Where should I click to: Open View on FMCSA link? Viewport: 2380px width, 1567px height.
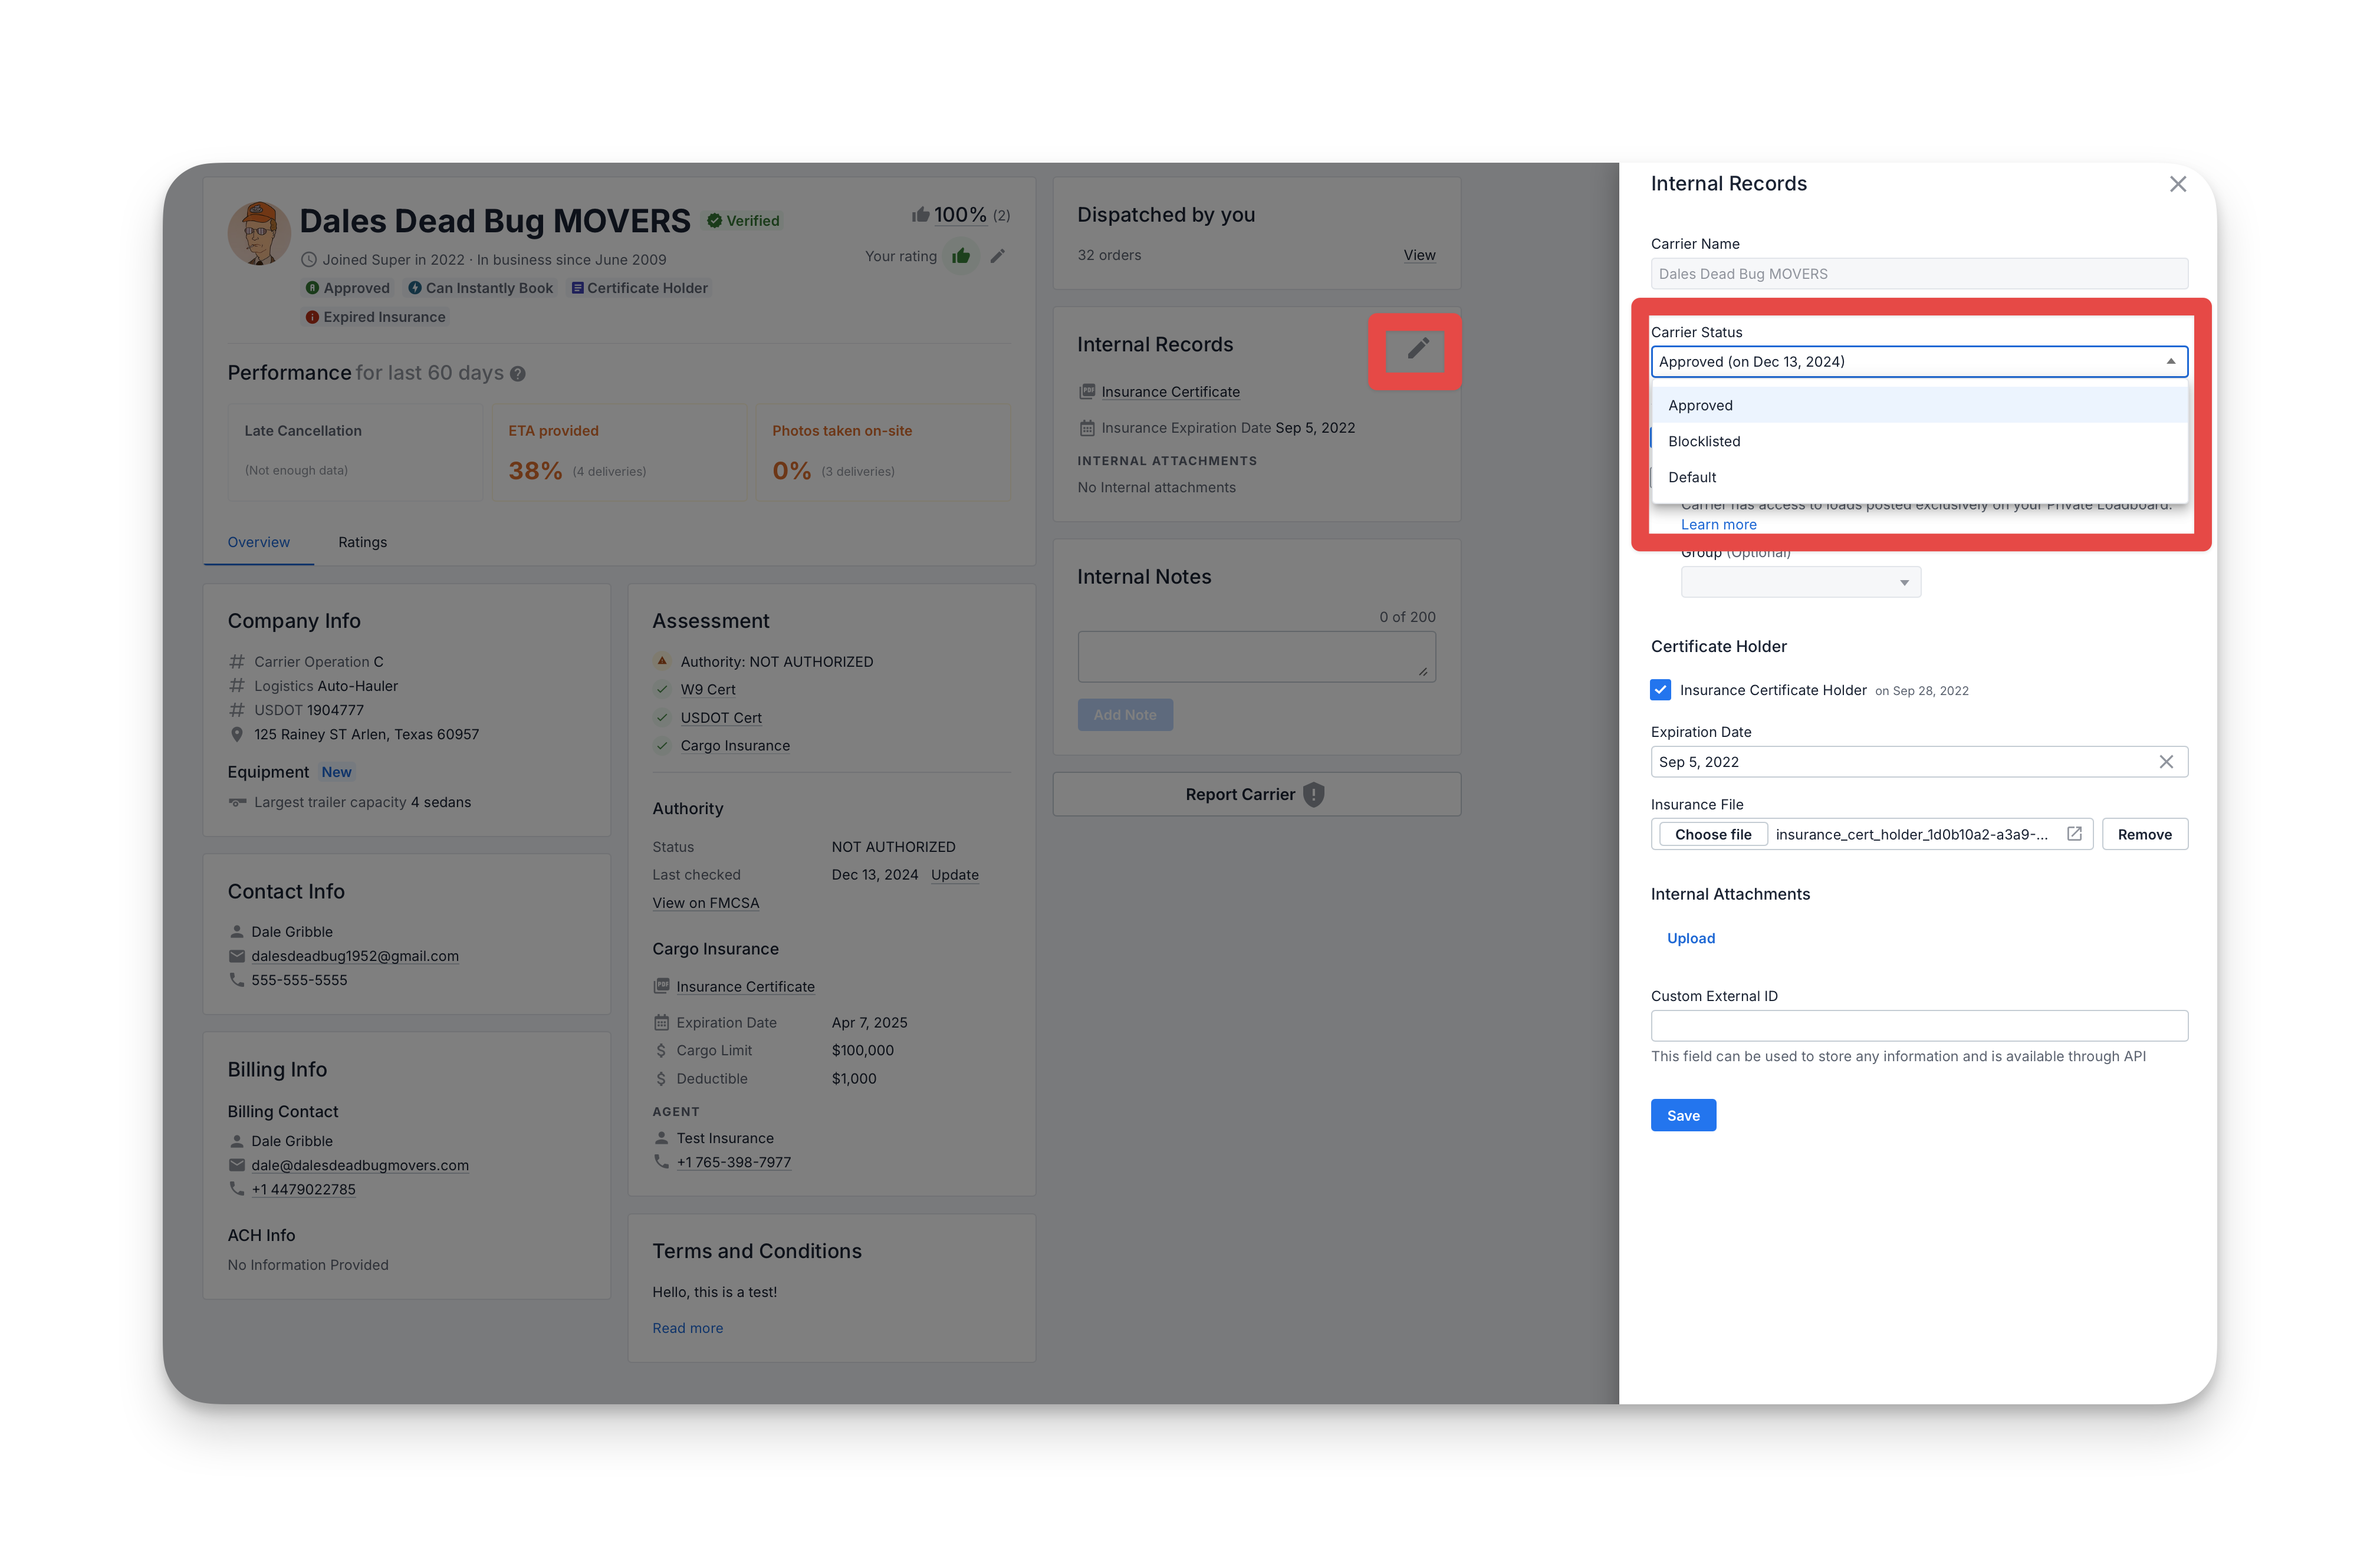(705, 903)
